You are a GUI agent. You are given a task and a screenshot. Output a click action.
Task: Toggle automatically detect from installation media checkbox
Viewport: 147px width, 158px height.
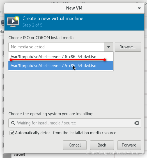(12, 133)
